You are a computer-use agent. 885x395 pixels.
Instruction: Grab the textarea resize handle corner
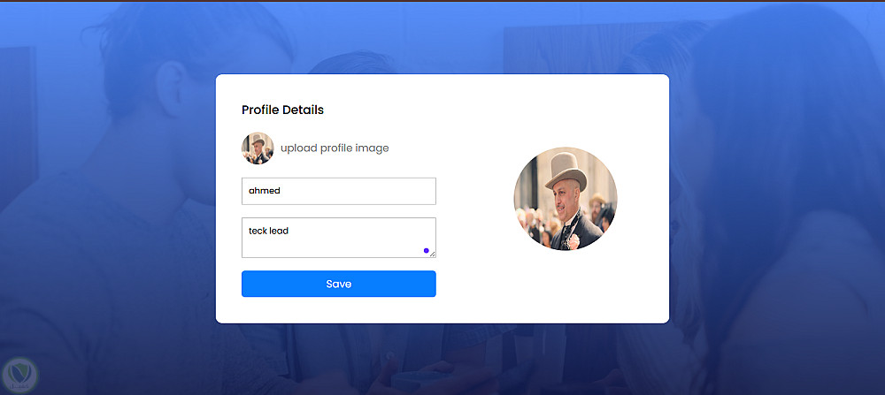[x=433, y=254]
